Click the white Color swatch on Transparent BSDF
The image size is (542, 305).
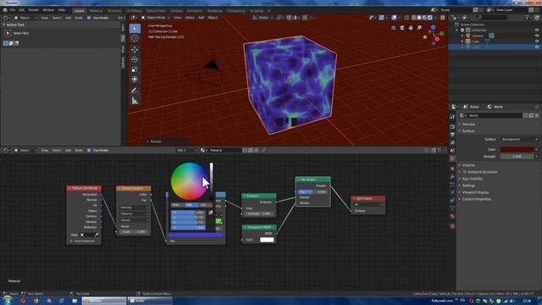pos(267,240)
